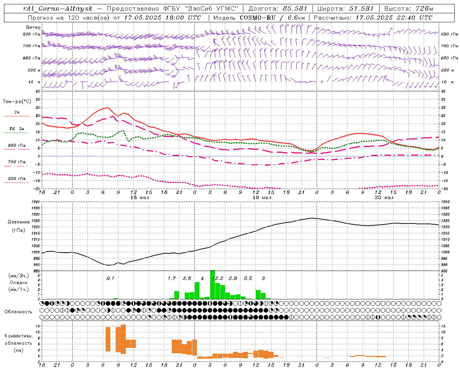The width and height of the screenshot is (460, 368).
Task: Click the 18 мая date label
Action: click(139, 198)
